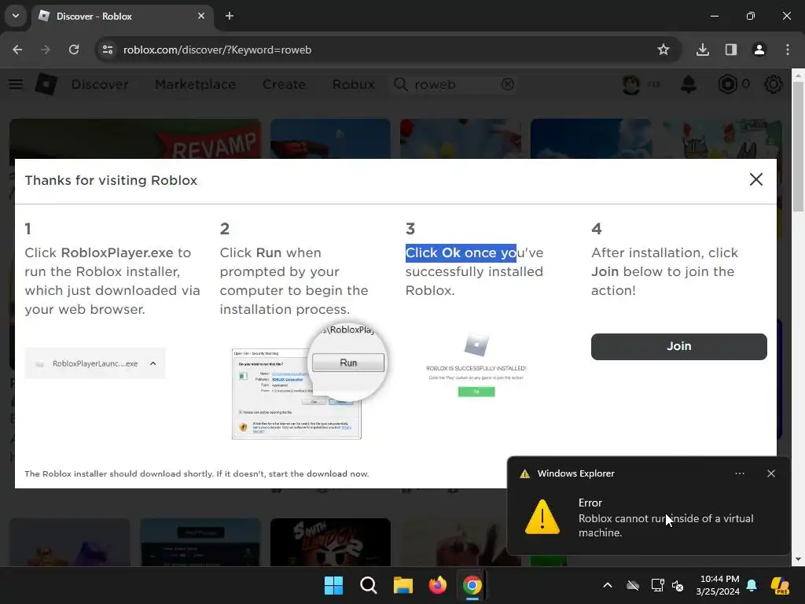805x604 pixels.
Task: Click the address bar URL roblox.com/discover
Action: (x=217, y=50)
